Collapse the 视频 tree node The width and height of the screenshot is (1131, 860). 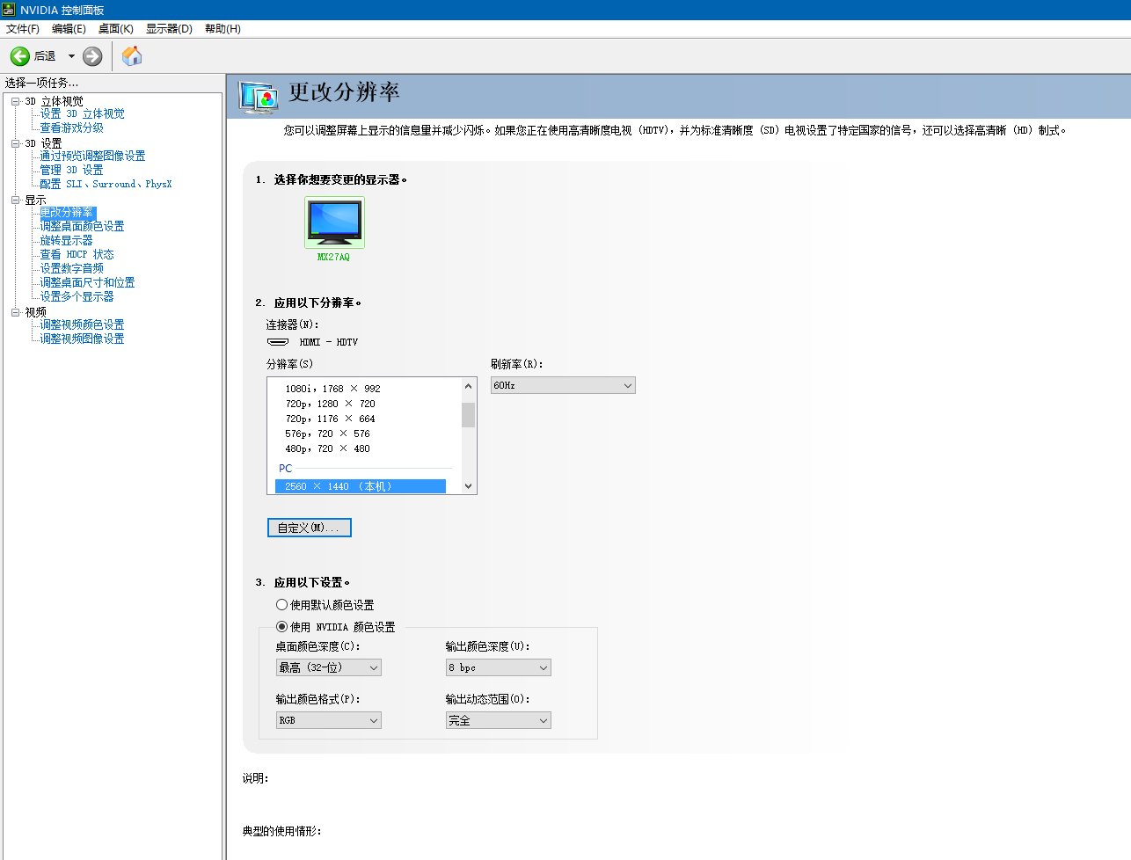point(15,312)
